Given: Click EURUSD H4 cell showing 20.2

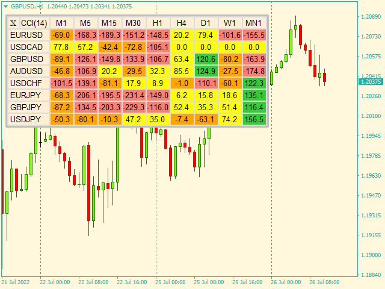Looking at the screenshot, I should pos(182,35).
